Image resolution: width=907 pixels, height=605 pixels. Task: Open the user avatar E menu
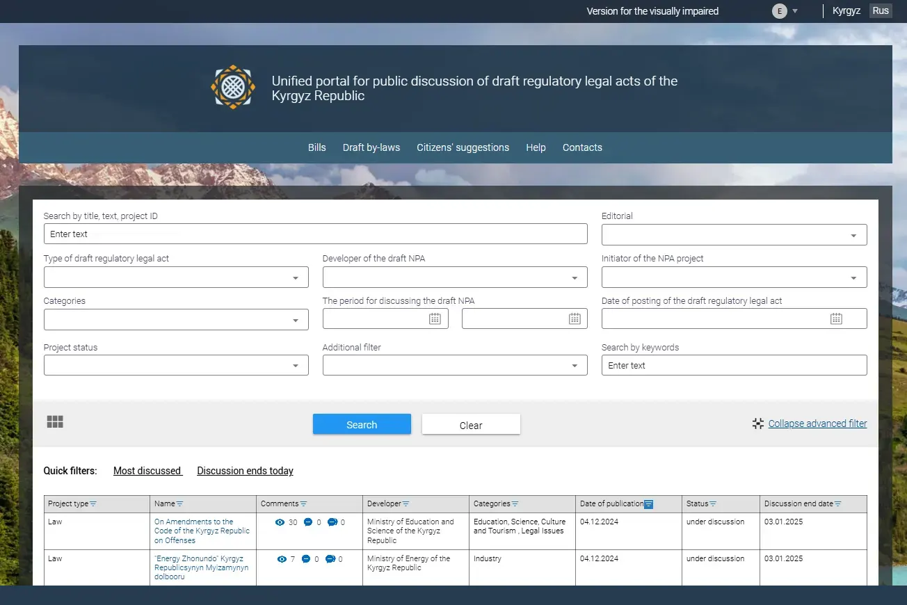pos(780,11)
